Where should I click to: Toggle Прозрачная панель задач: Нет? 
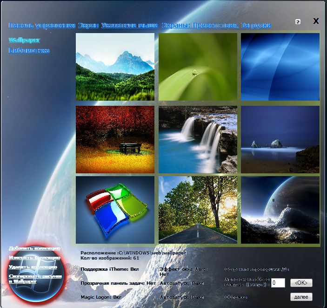click(x=118, y=283)
